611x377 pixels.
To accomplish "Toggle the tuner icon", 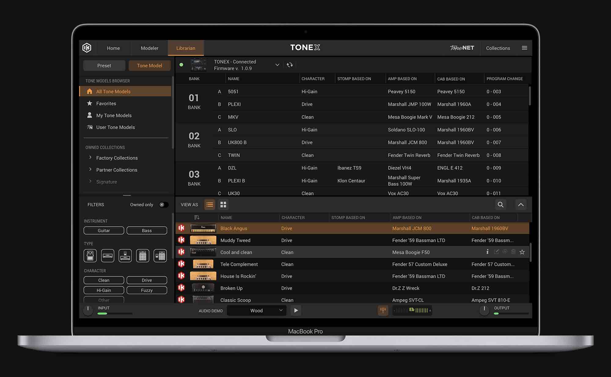I will [383, 310].
